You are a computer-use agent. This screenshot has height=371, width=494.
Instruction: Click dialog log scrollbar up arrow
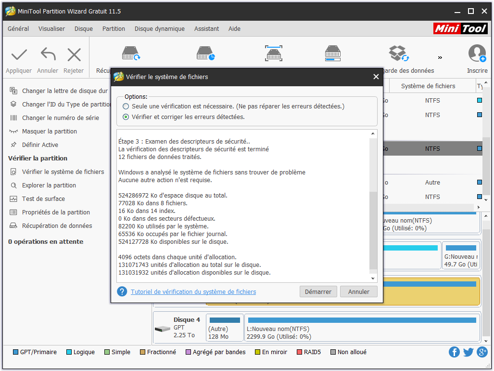click(x=373, y=134)
